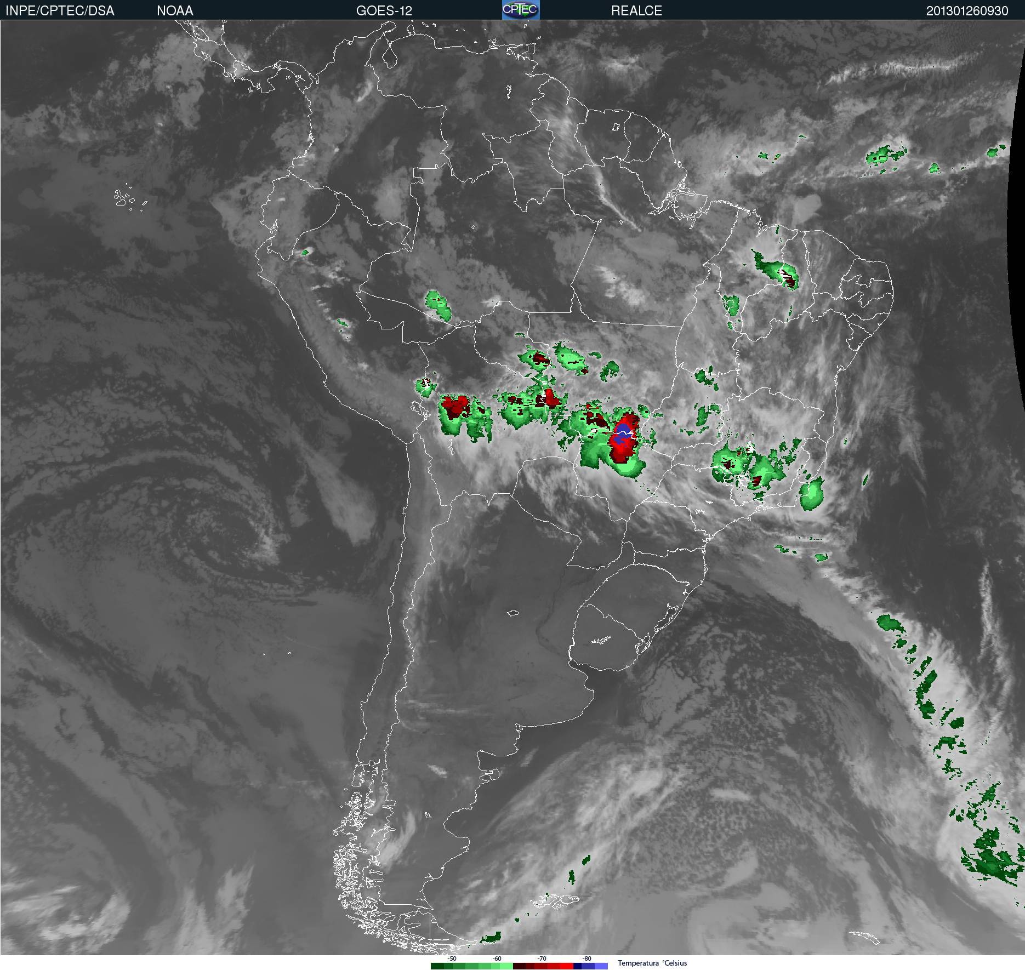Click the dark maroon swatch of the scale
The height and width of the screenshot is (970, 1025).
click(519, 966)
